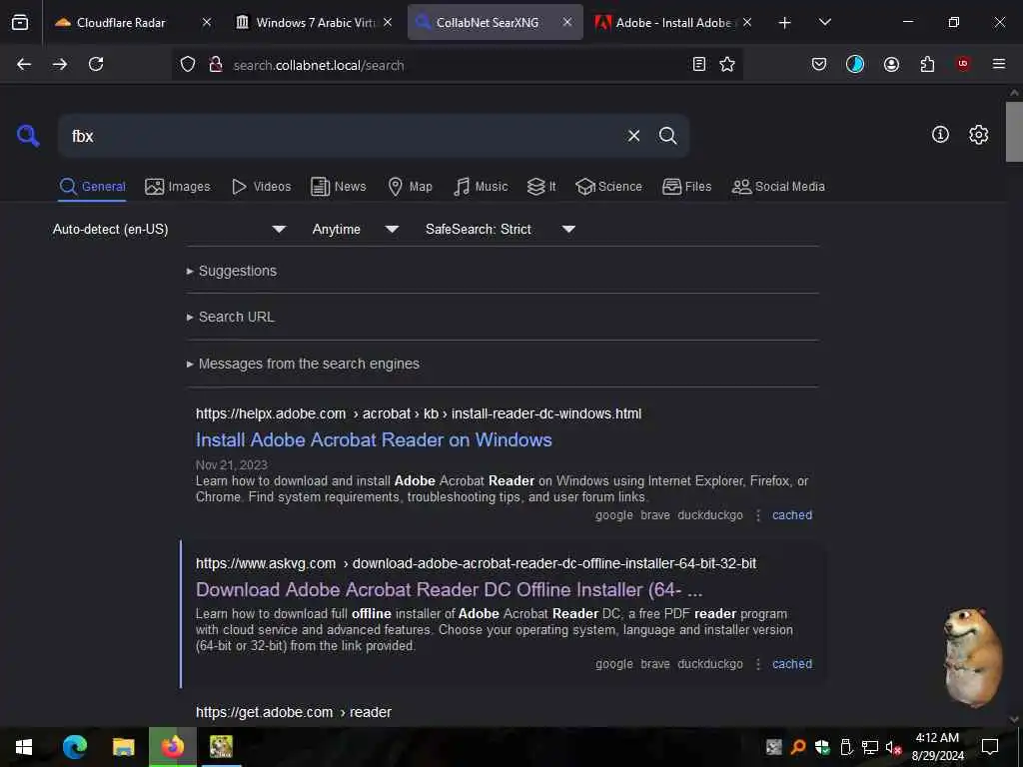Open File Explorer from taskbar
This screenshot has height=767, width=1023.
click(x=123, y=747)
